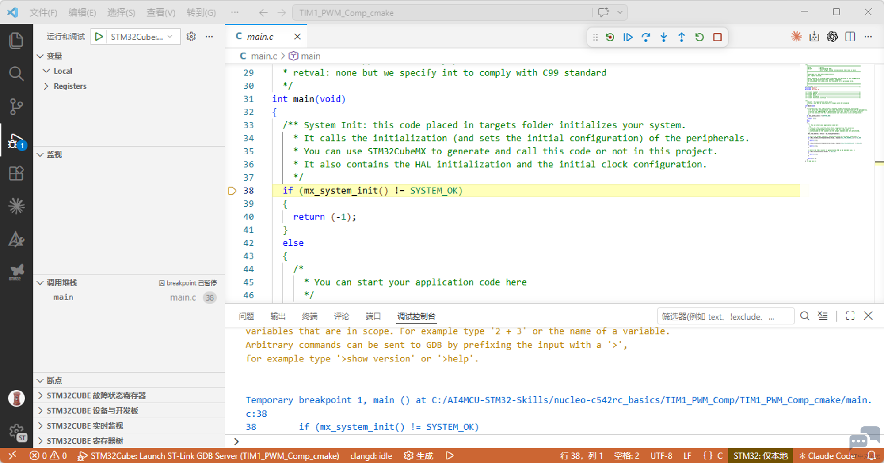Open the Extensions view
Screen dimensions: 884x463
[x=16, y=173]
